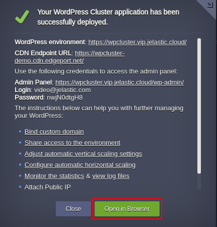The image size is (217, 227).
Task: Open the Admin Panel wp-admin link
Action: (x=119, y=83)
